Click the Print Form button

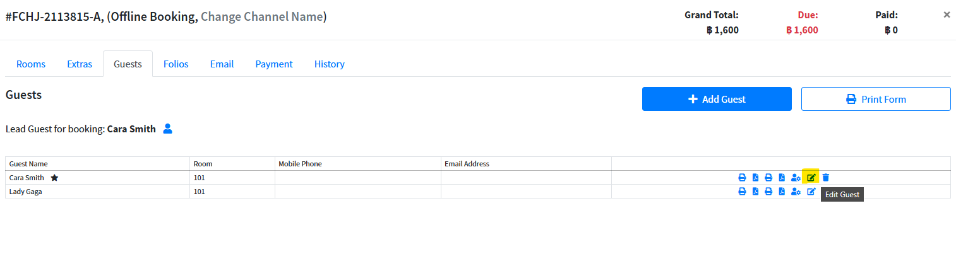[x=876, y=99]
